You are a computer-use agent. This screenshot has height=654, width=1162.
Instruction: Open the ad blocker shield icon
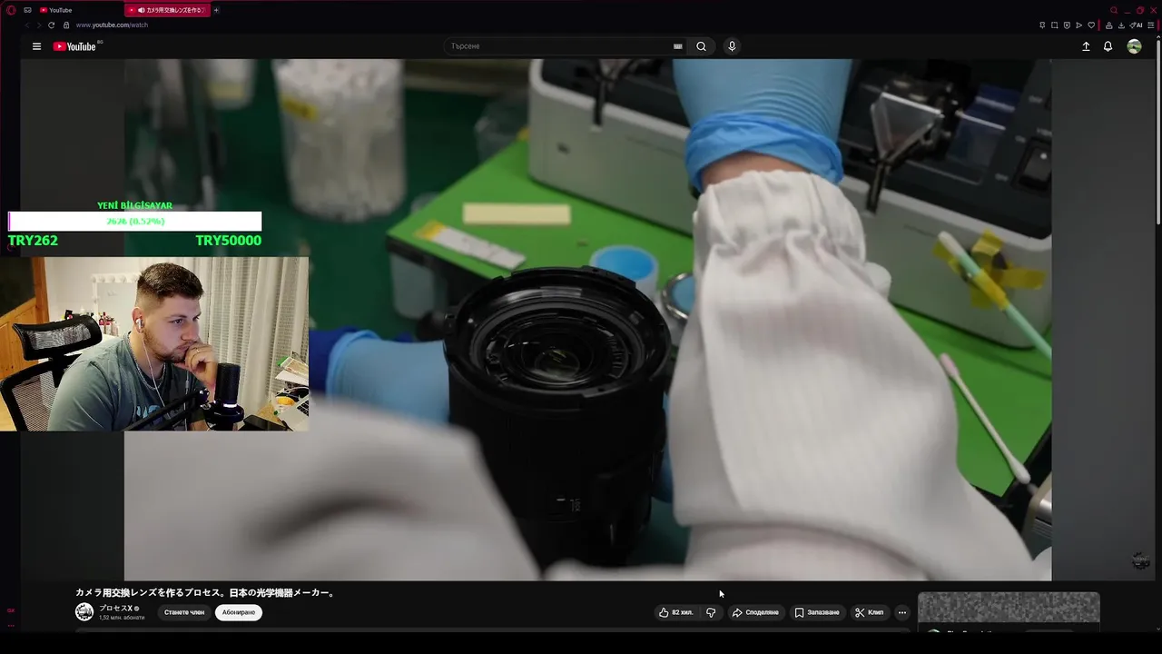(1067, 25)
